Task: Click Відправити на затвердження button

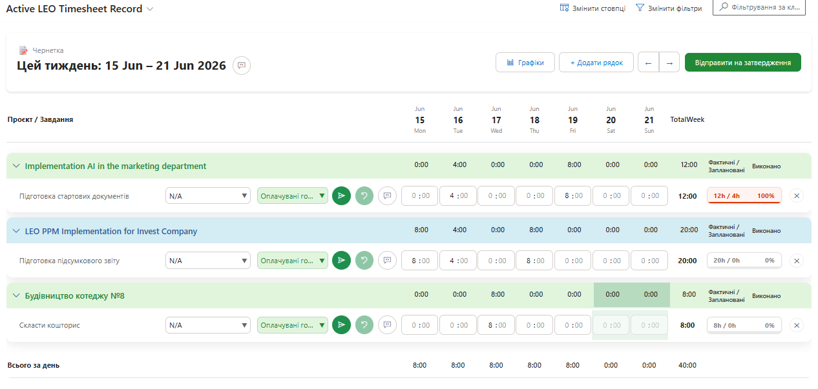Action: (x=743, y=63)
